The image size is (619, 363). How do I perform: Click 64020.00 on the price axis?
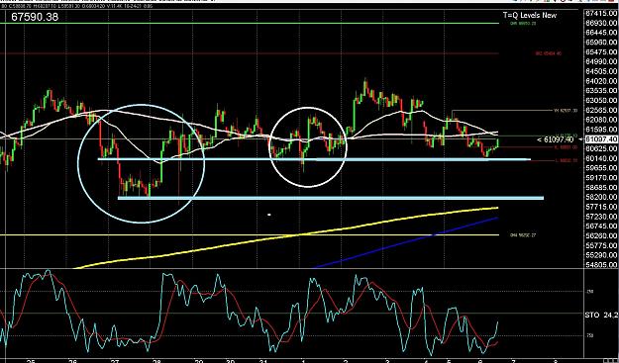coord(601,81)
